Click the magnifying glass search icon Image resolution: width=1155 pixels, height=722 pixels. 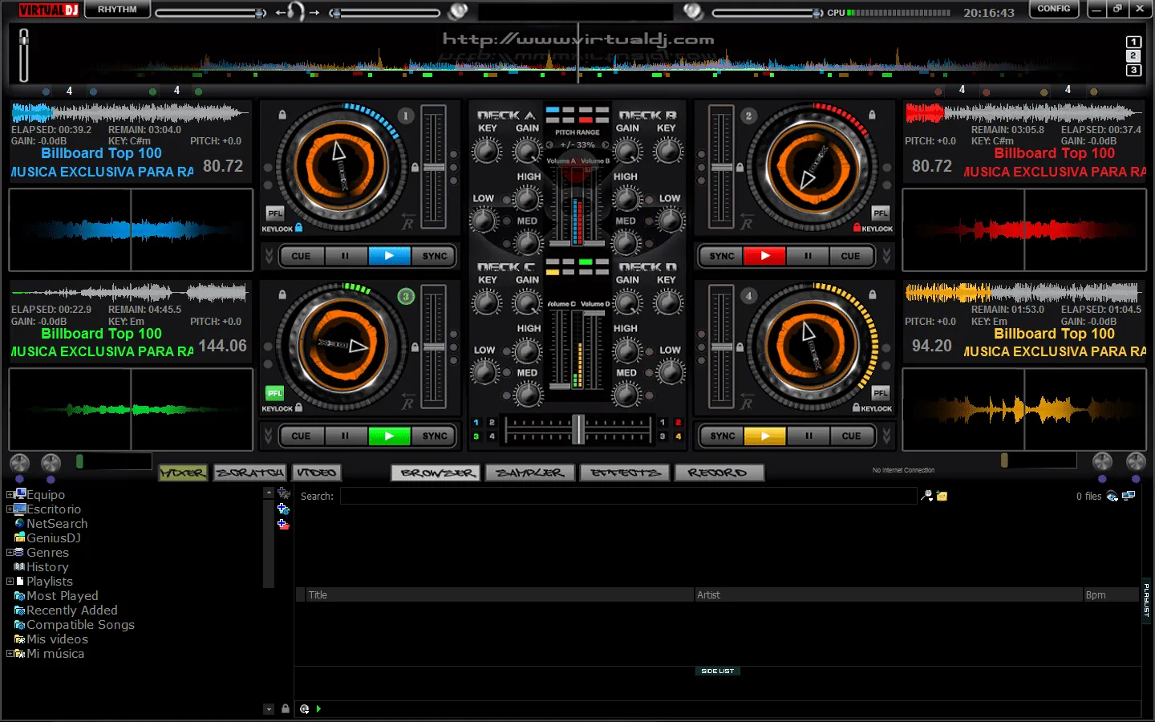click(926, 496)
